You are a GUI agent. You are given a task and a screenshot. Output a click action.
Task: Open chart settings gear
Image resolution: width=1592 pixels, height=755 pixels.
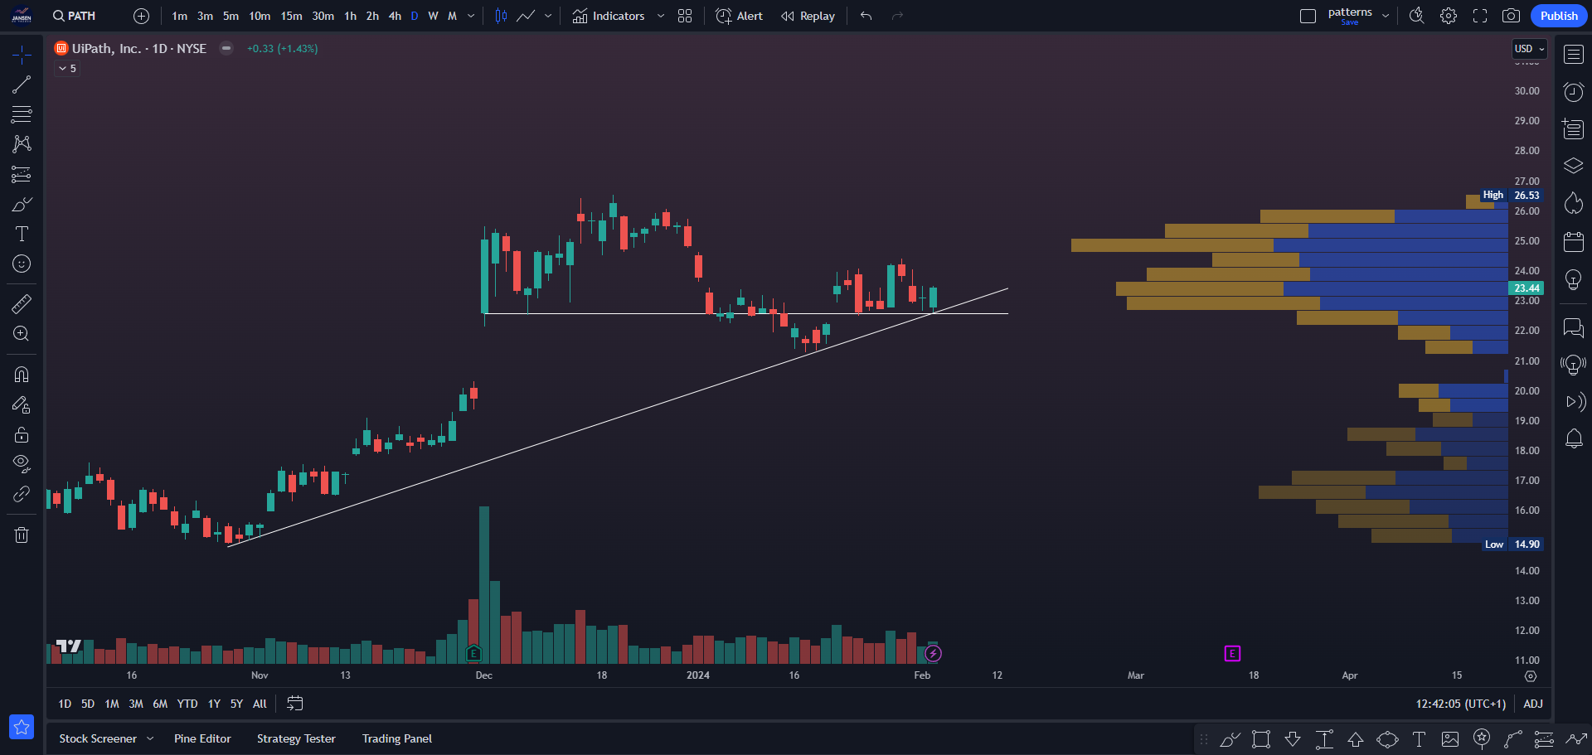1449,16
